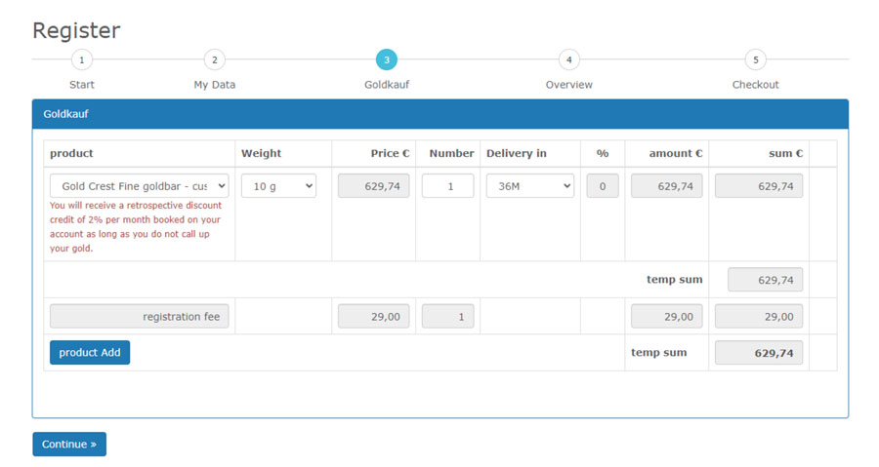
Task: Jump to step 4 Overview
Action: (569, 60)
